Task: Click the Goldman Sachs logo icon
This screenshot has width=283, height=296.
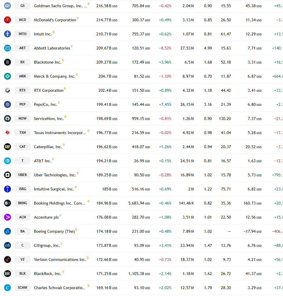Action: (8, 6)
